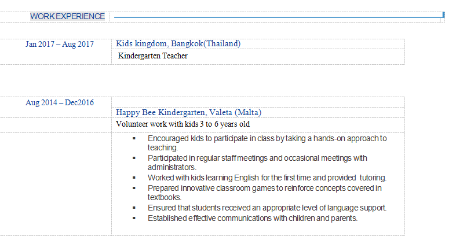Screen dimensions: 467x240
Task: Click the Kindergarten Teacher job title
Action: (152, 56)
